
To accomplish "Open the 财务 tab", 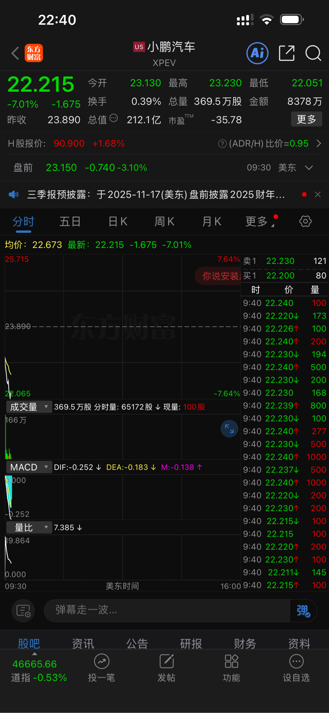I will tap(245, 644).
